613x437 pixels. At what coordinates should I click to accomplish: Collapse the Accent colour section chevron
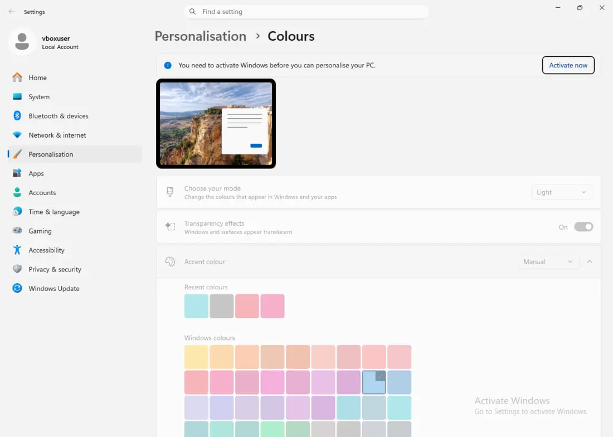[590, 261]
